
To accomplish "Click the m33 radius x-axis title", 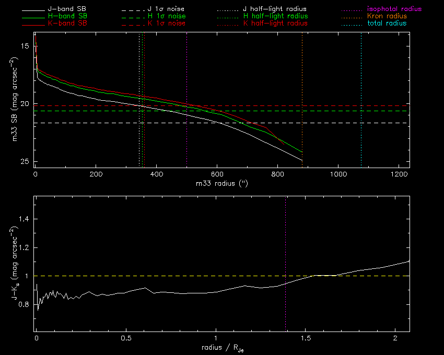I will [221, 183].
